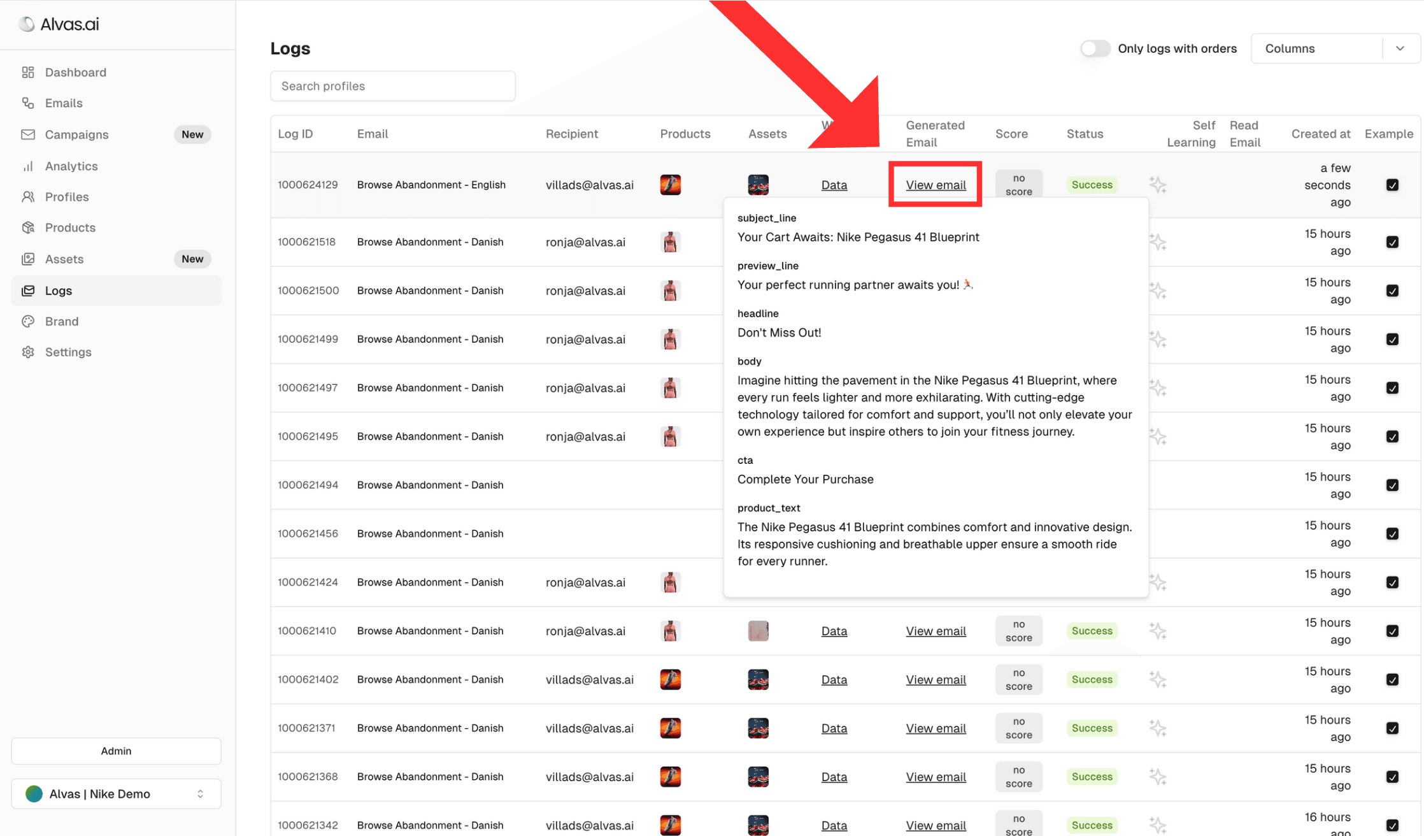Click View email for log 1000624129
The width and height of the screenshot is (1424, 836).
point(936,185)
